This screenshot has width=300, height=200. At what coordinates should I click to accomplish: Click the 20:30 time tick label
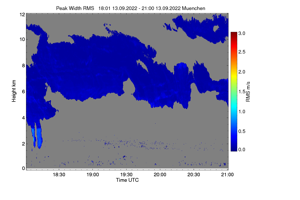pos(194,175)
